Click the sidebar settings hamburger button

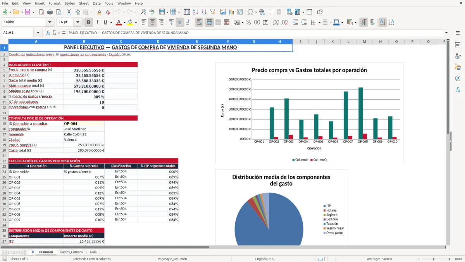(458, 33)
